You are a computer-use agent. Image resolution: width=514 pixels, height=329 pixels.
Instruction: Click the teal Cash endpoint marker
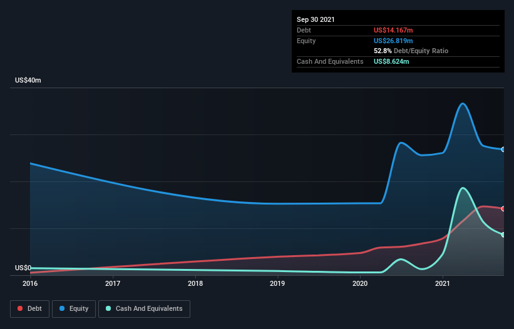point(503,235)
